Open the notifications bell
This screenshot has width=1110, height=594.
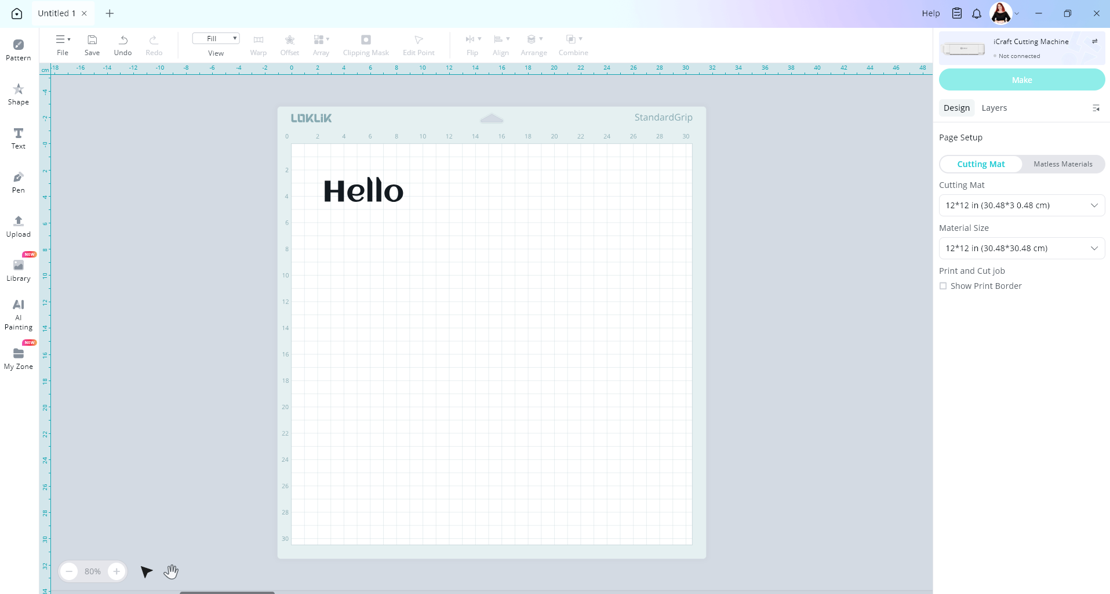click(977, 13)
